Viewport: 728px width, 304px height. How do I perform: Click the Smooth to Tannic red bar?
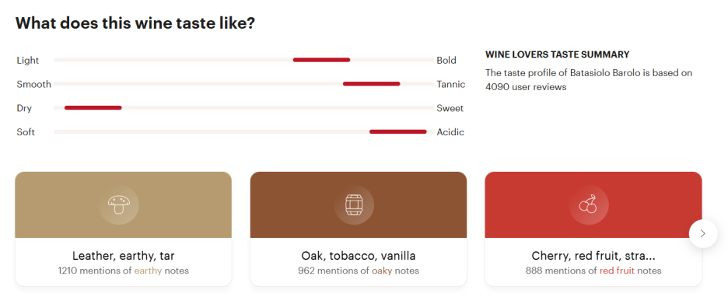[372, 84]
